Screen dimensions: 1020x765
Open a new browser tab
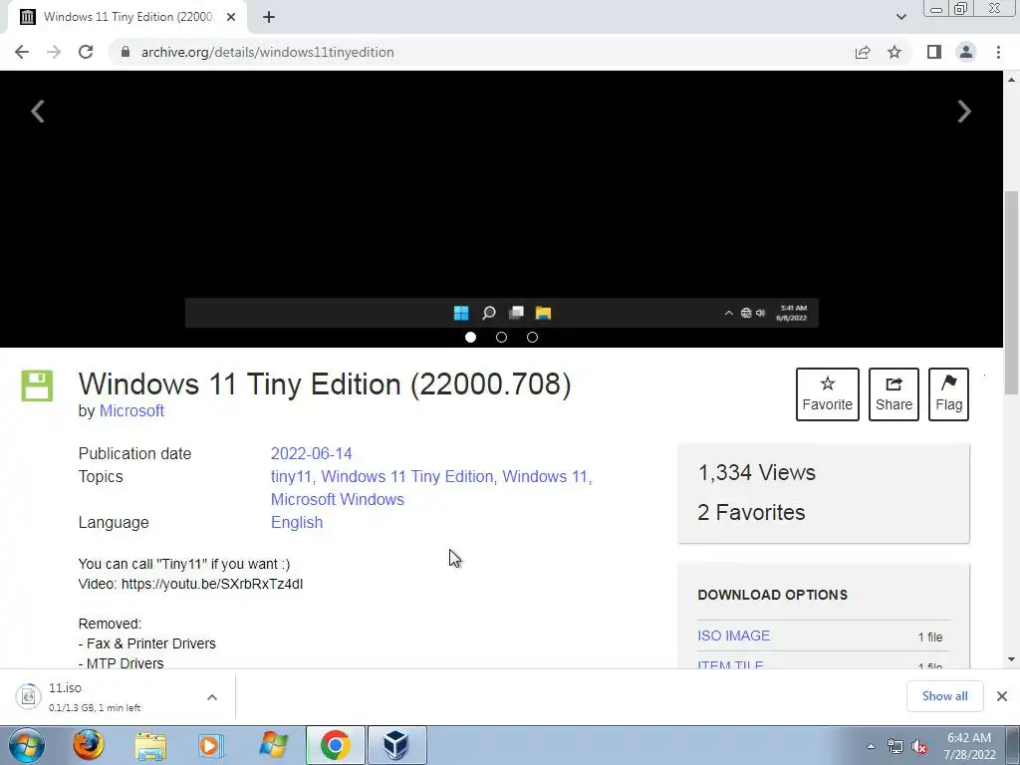pyautogui.click(x=269, y=17)
